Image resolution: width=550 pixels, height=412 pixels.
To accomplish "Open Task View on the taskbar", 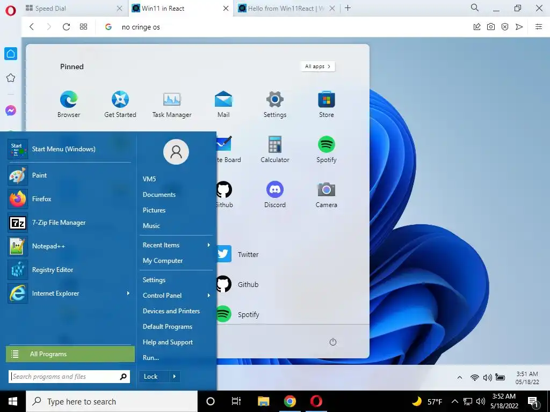I will pos(236,401).
